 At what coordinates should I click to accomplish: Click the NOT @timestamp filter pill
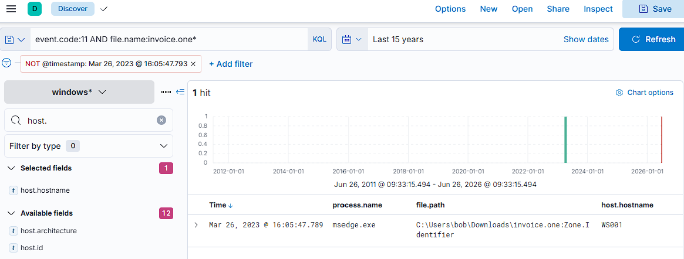106,63
